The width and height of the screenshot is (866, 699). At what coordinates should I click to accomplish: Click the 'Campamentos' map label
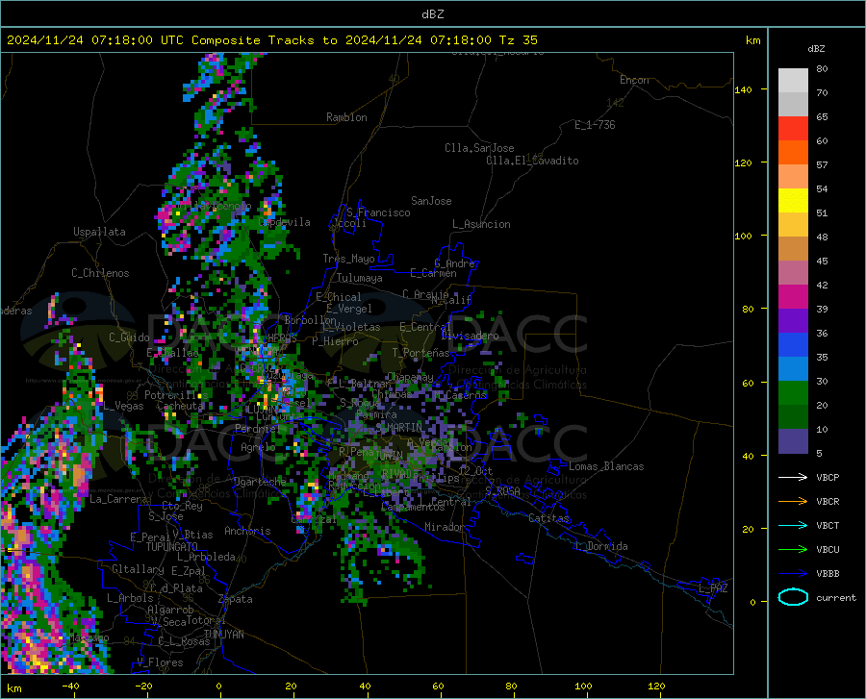click(x=413, y=507)
